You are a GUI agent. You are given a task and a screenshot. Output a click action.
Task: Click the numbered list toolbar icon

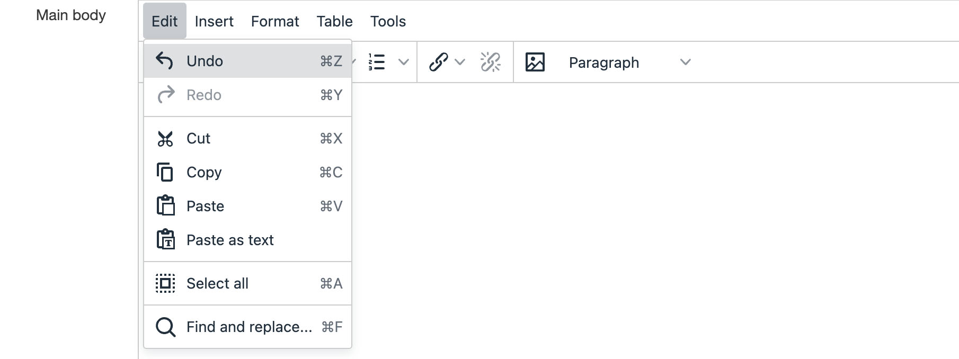tap(377, 62)
